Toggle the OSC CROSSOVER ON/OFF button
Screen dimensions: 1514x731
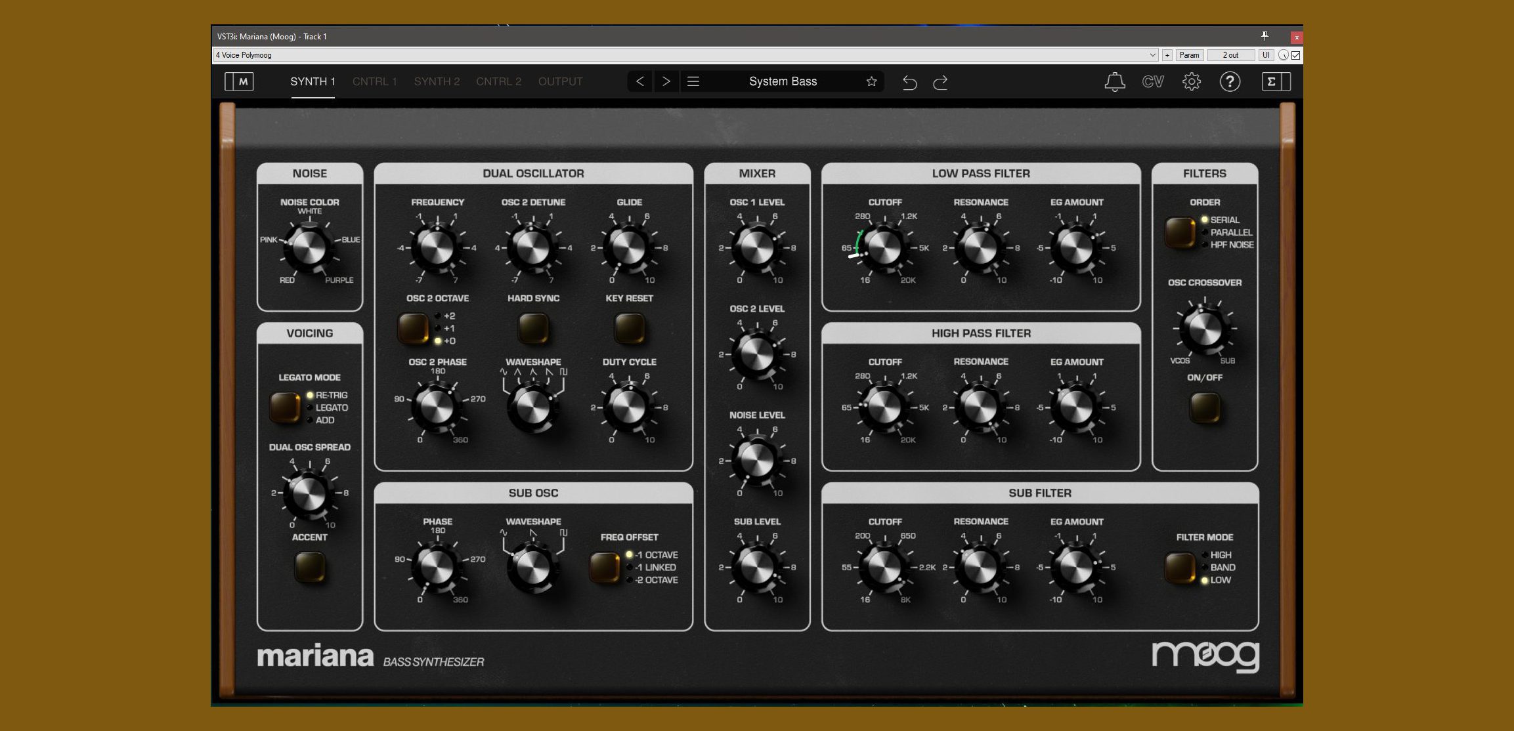pyautogui.click(x=1205, y=407)
